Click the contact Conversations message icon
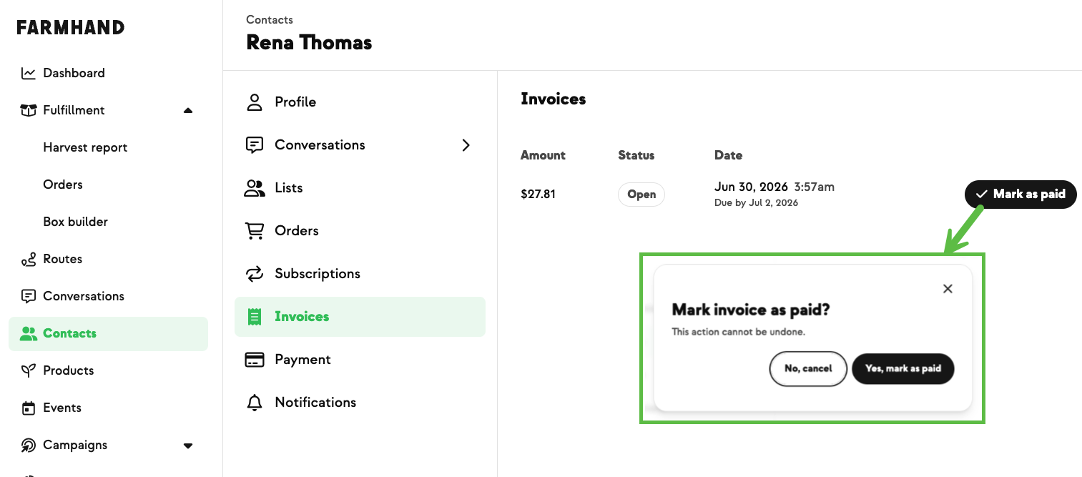 click(255, 145)
